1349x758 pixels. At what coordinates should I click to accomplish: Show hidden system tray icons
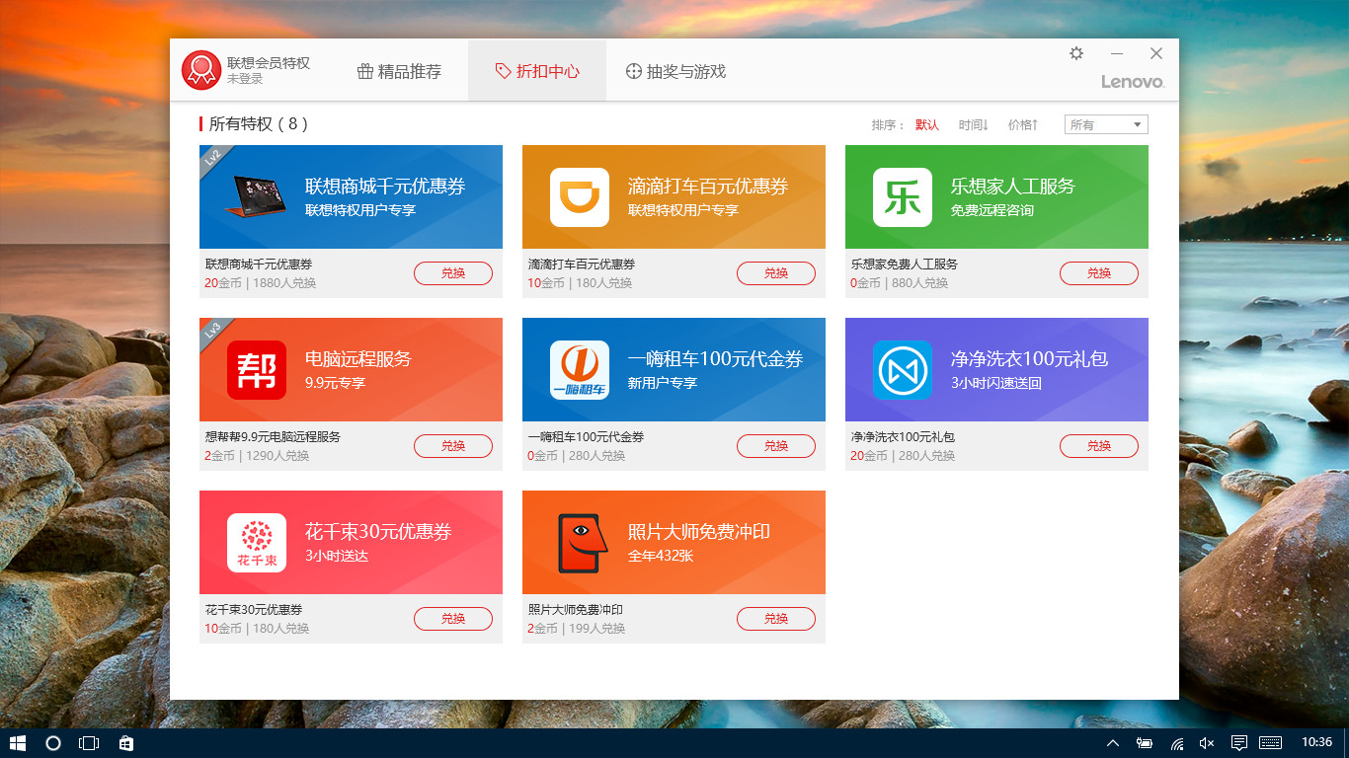(x=1113, y=743)
